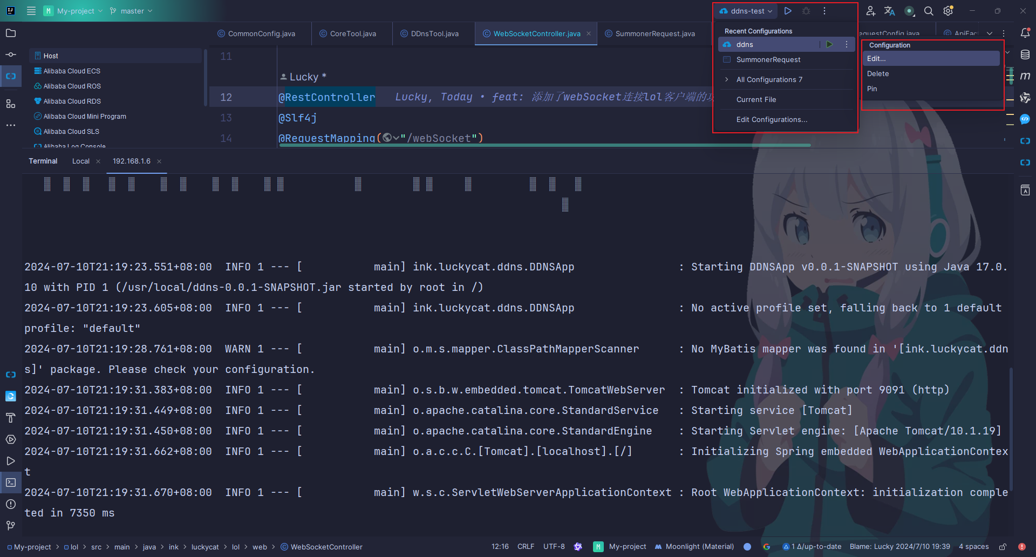
Task: Open blue chat code assistant panel
Action: (1025, 119)
